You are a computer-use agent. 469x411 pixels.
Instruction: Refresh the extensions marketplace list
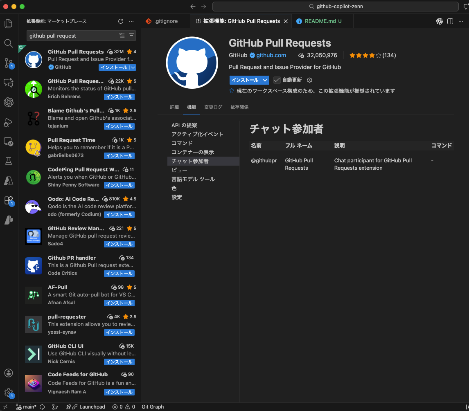[121, 21]
